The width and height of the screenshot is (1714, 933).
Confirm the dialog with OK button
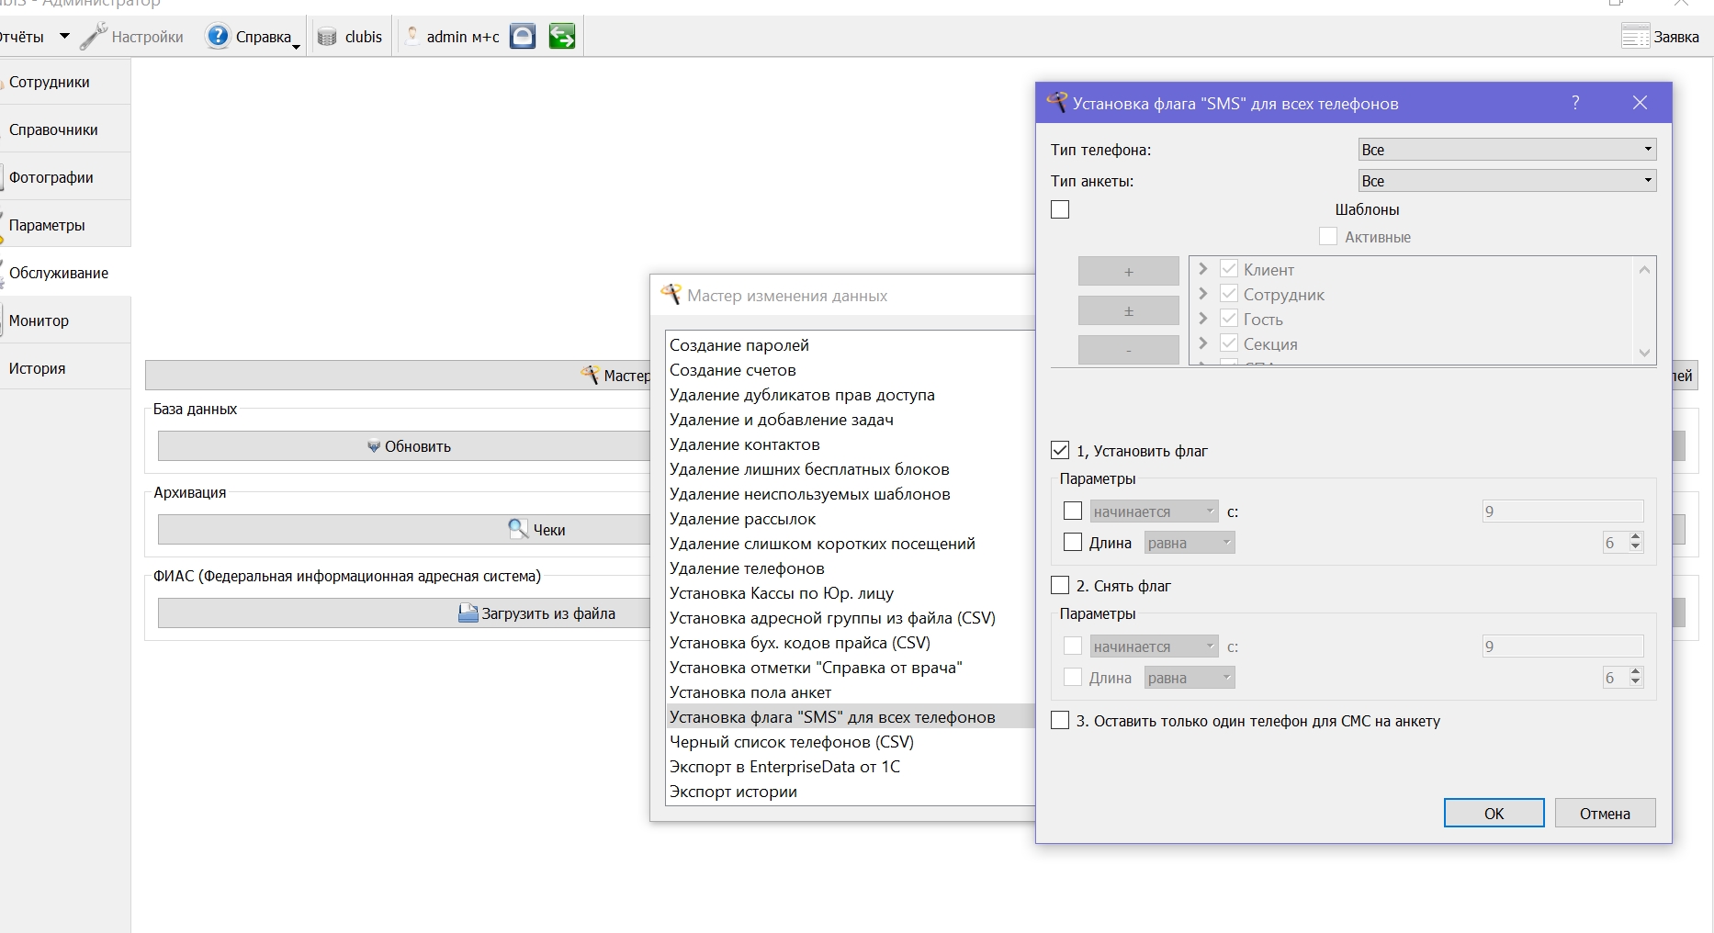click(x=1494, y=813)
